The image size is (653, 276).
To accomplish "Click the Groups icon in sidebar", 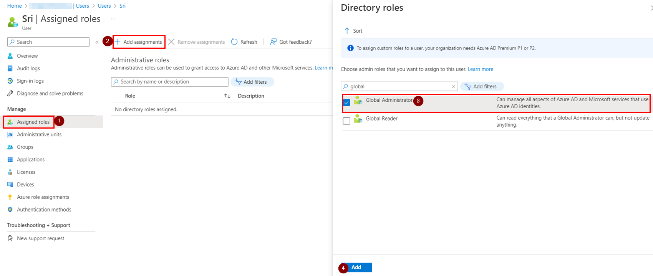I will click(10, 147).
